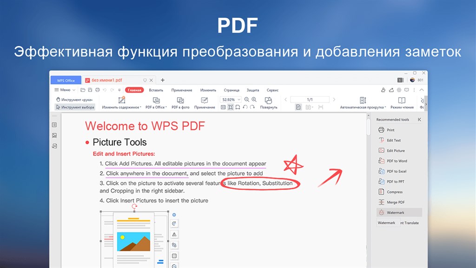Image resolution: width=476 pixels, height=268 pixels.
Task: Switch to the Главная ribbon tab
Action: (134, 90)
